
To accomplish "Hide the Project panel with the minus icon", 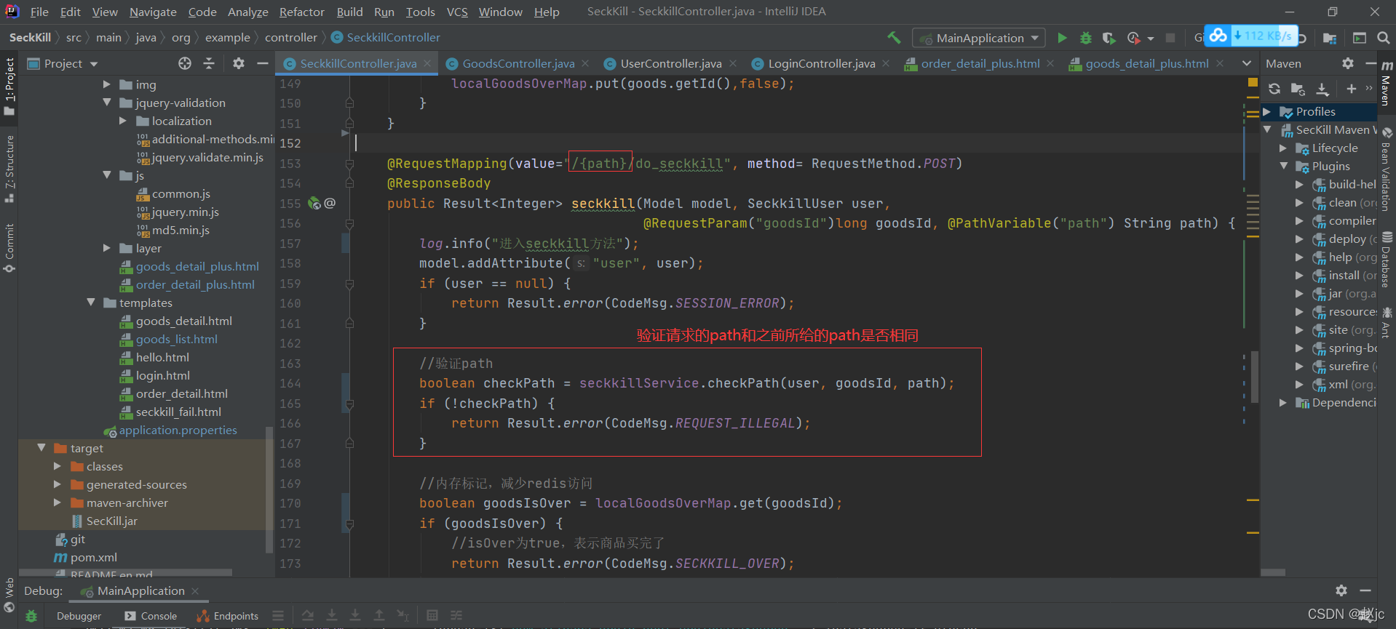I will click(x=263, y=63).
